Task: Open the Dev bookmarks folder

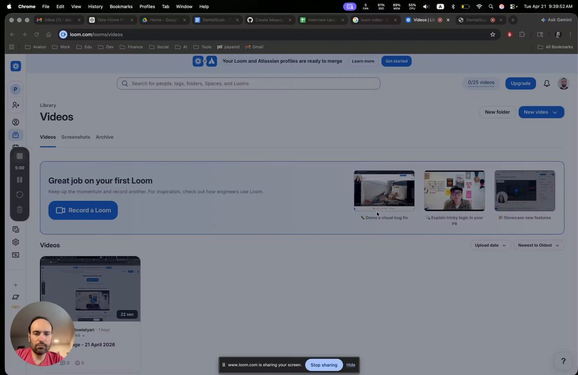Action: 106,47
